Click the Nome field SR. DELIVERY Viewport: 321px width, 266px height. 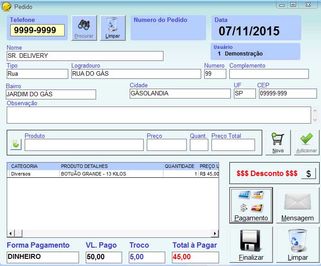point(85,56)
